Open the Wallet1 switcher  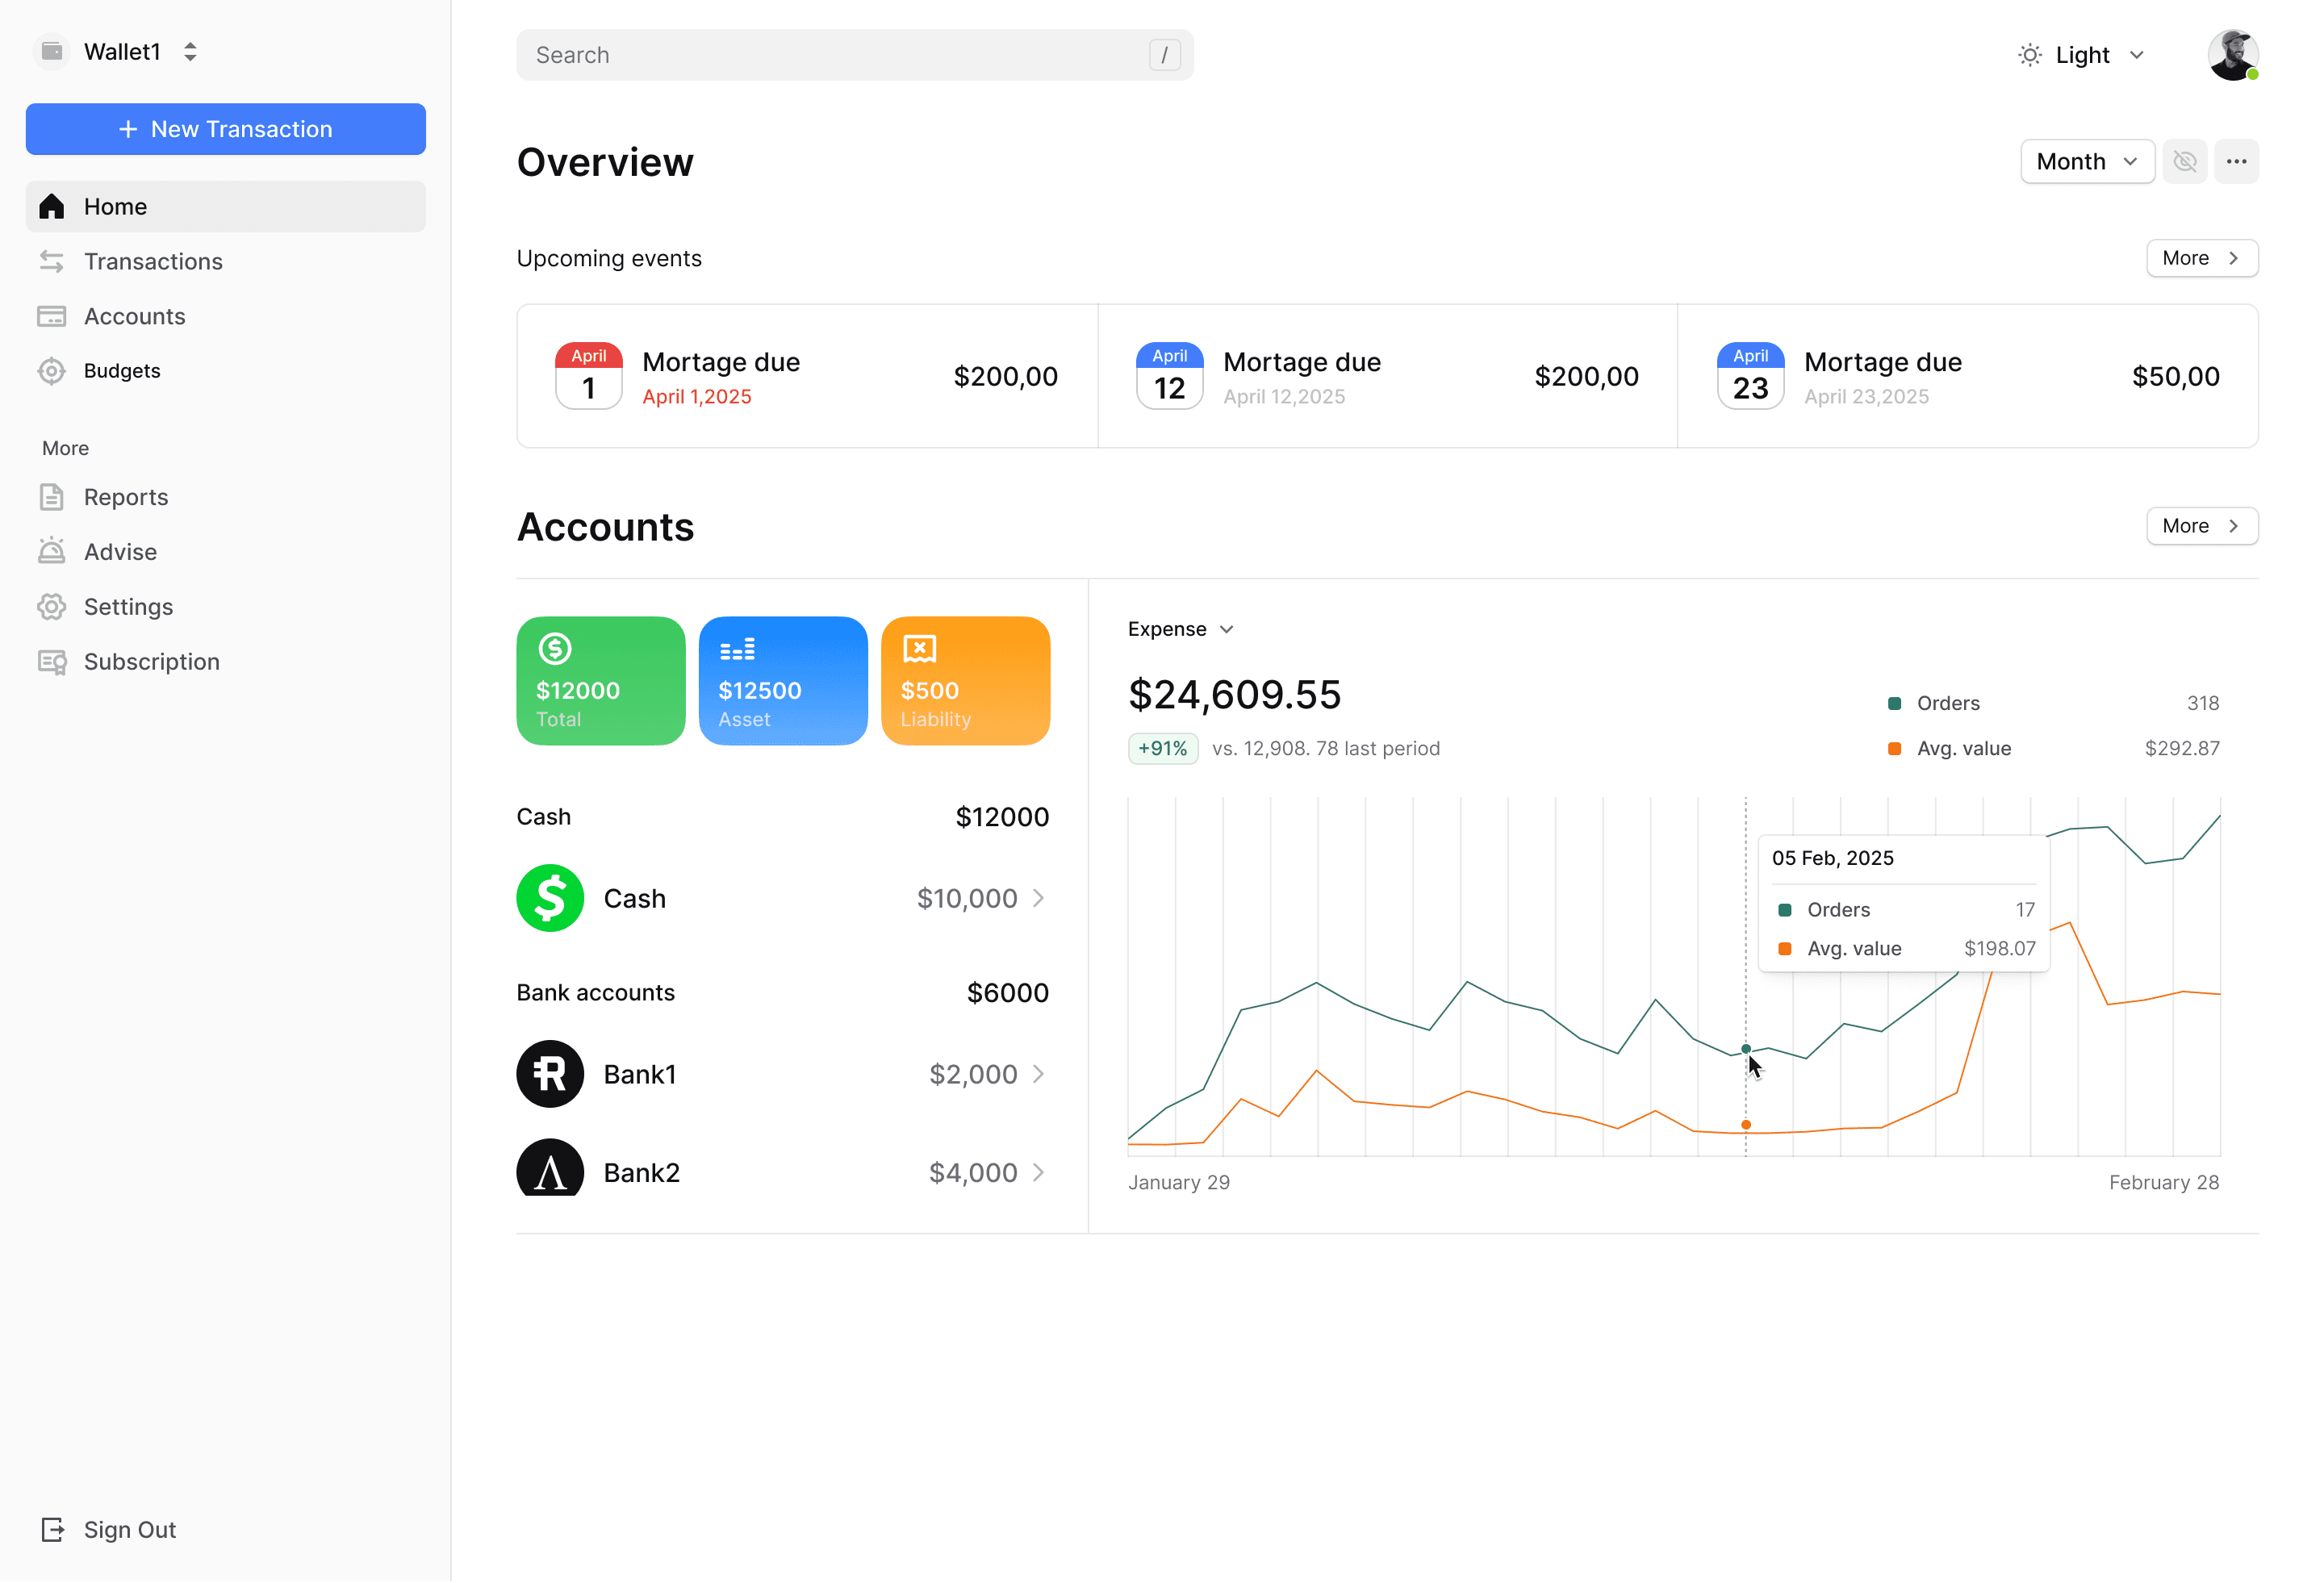pyautogui.click(x=120, y=52)
